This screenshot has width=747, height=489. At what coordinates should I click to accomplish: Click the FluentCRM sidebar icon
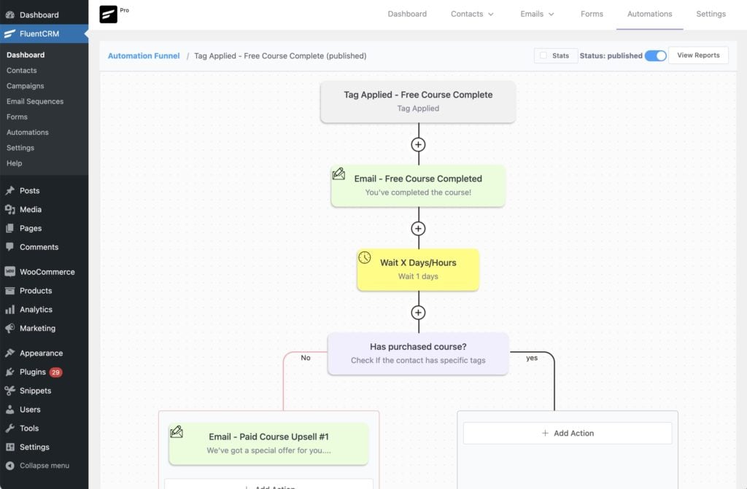point(9,34)
